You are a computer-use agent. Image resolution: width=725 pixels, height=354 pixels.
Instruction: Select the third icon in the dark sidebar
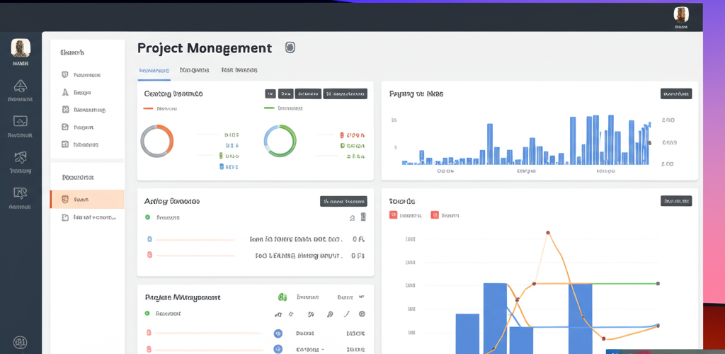(21, 157)
